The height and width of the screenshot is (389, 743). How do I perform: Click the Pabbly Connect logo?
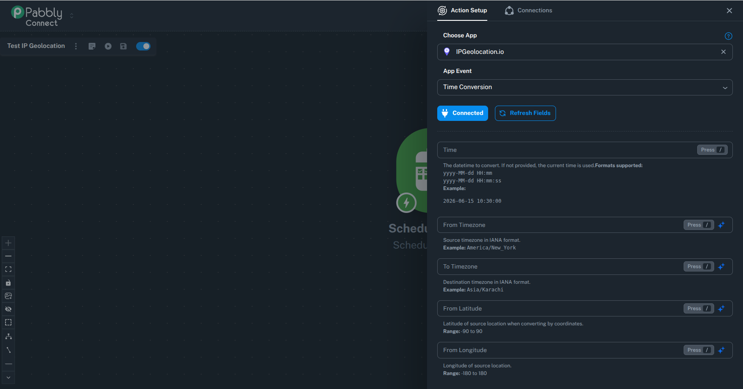[x=37, y=16]
